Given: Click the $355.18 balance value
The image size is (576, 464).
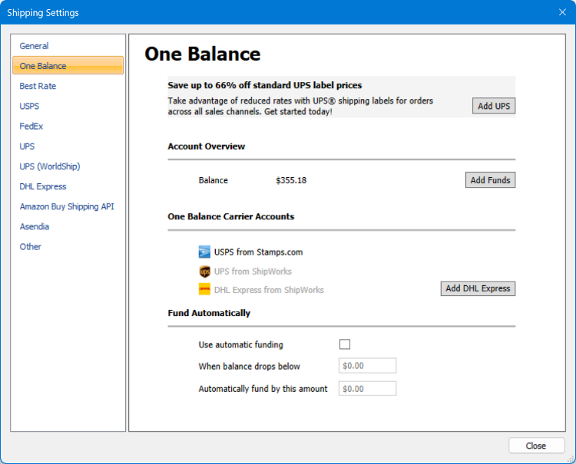Looking at the screenshot, I should [291, 180].
